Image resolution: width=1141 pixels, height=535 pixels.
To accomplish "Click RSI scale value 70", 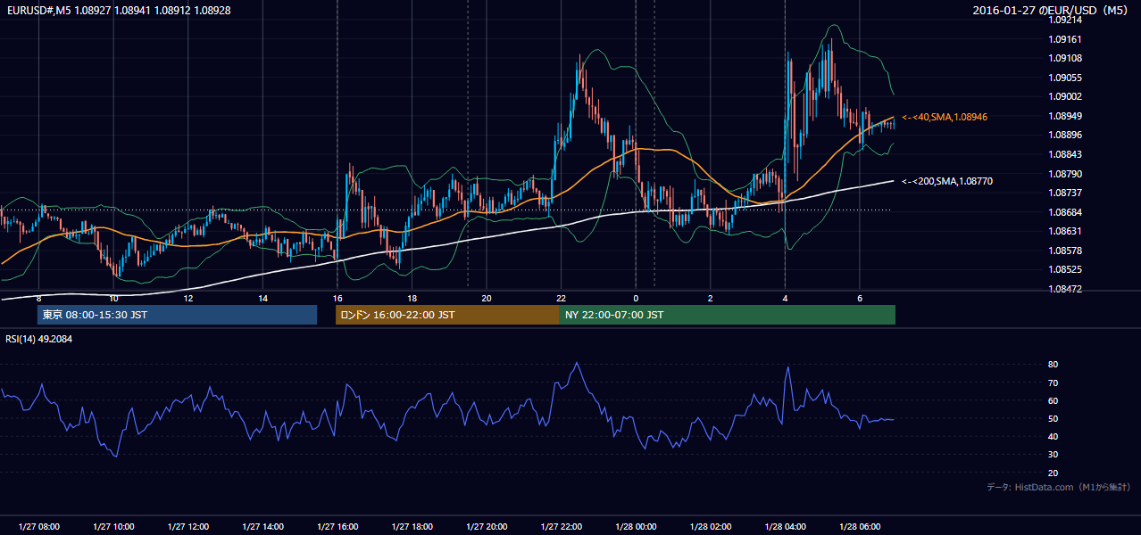I will click(1054, 383).
